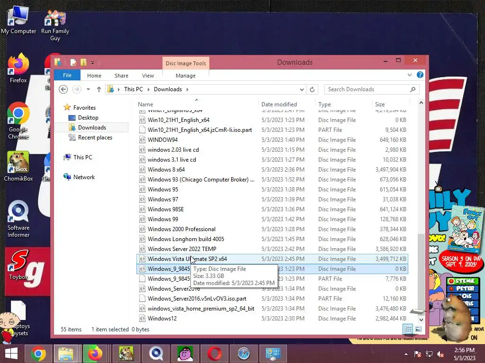Open Firefox from the taskbar

95,354
